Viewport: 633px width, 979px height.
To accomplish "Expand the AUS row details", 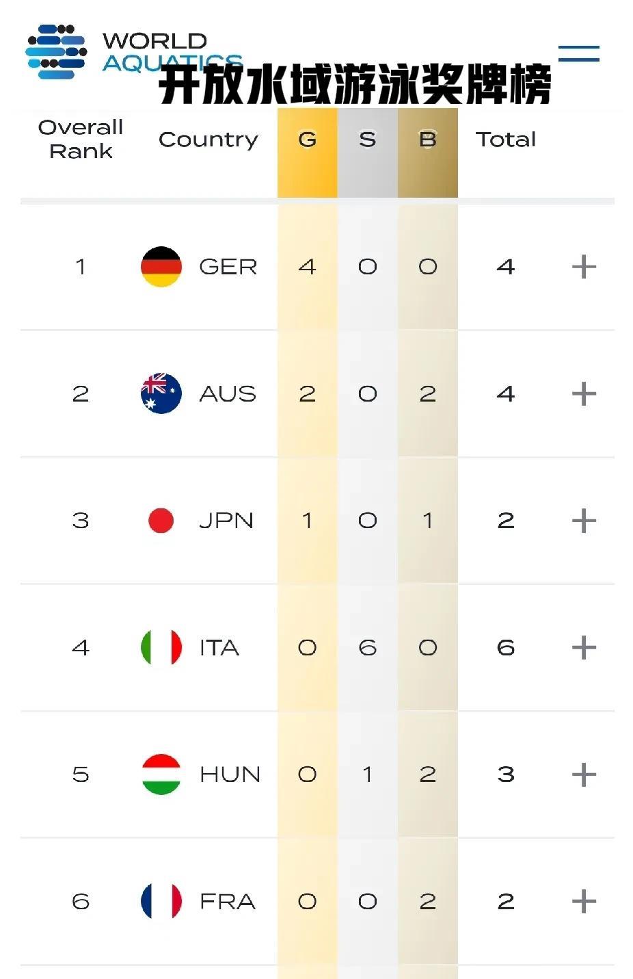I will (584, 394).
